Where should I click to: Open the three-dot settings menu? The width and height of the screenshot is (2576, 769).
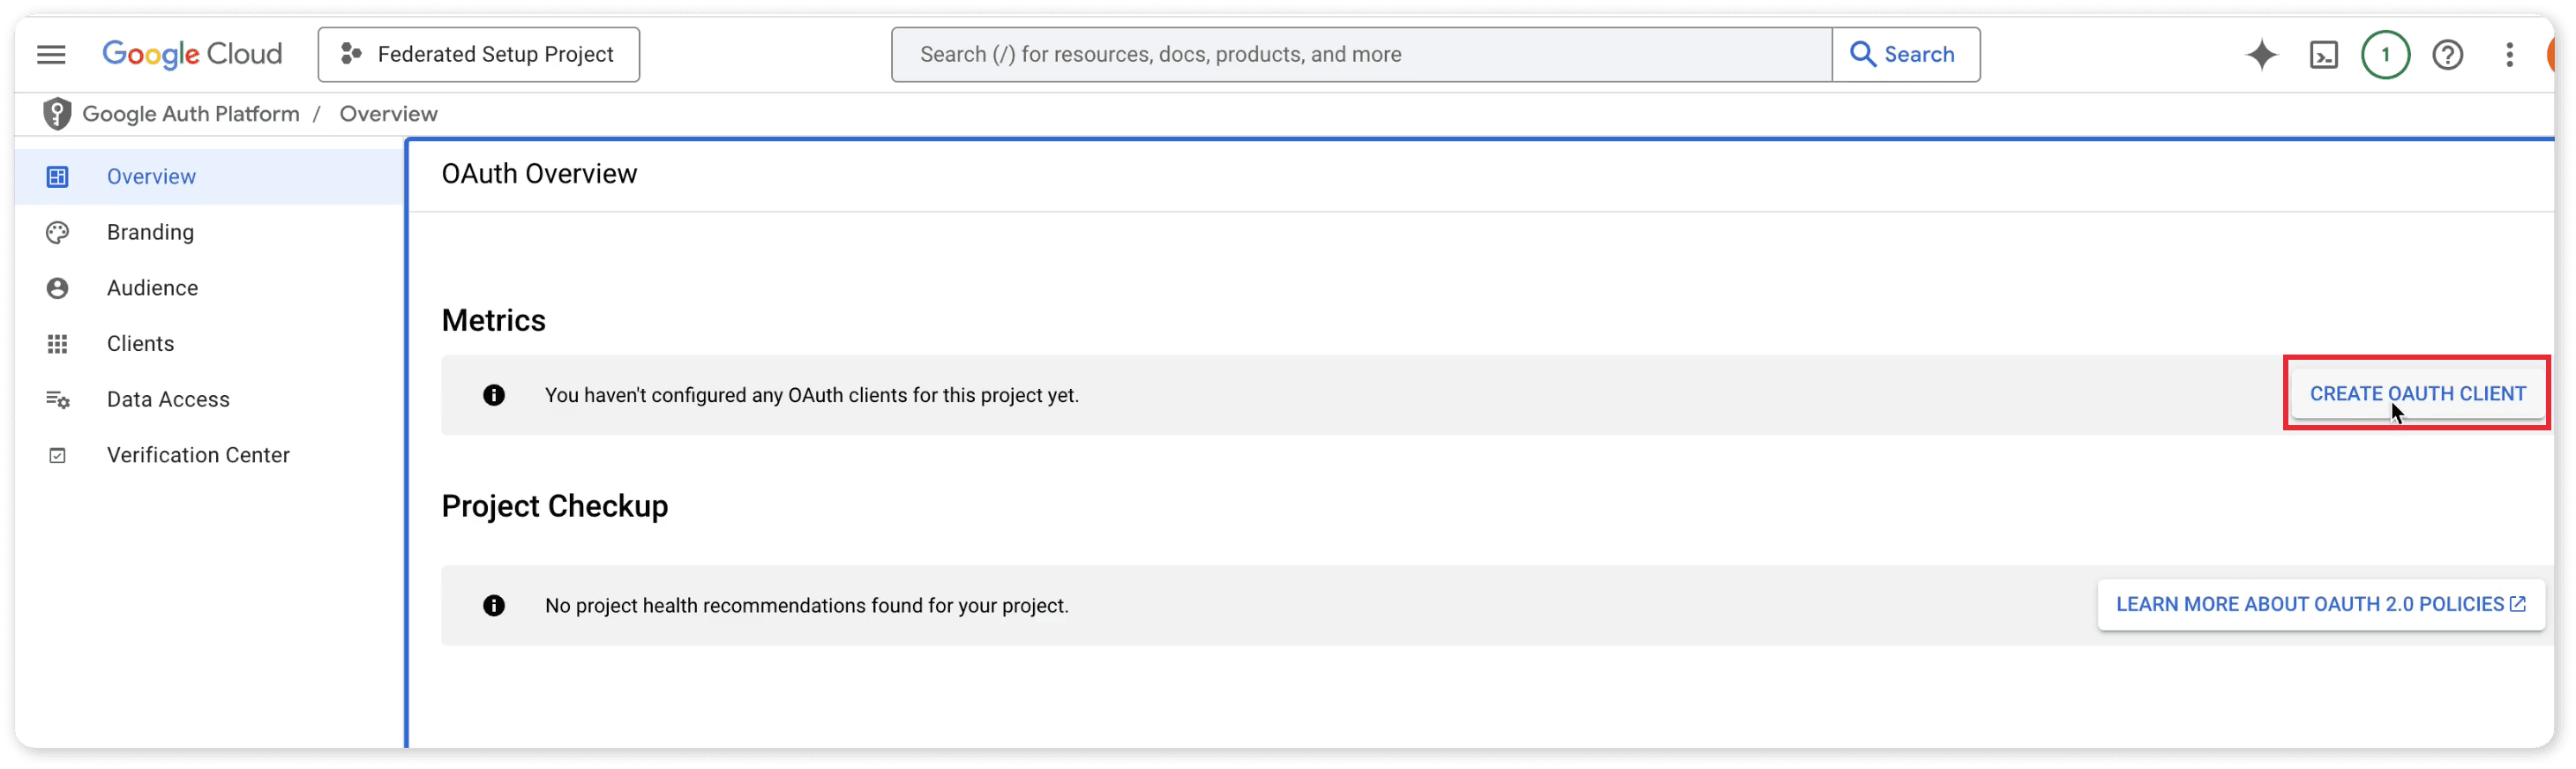2509,54
